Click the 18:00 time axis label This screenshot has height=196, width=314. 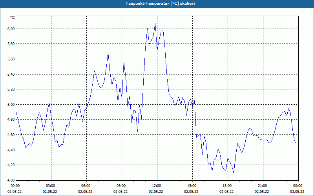click(x=228, y=186)
